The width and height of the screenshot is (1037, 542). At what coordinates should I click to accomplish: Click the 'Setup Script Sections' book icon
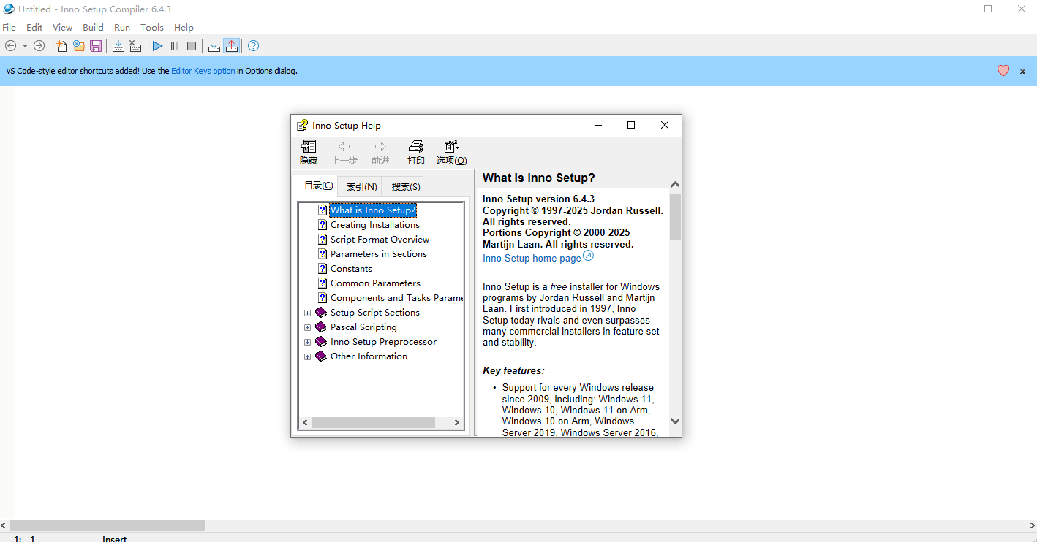point(320,313)
